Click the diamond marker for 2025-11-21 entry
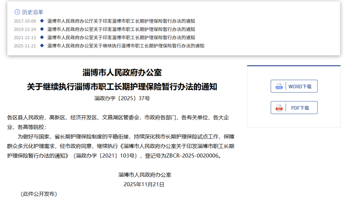The height and width of the screenshot is (201, 346). pos(42,46)
